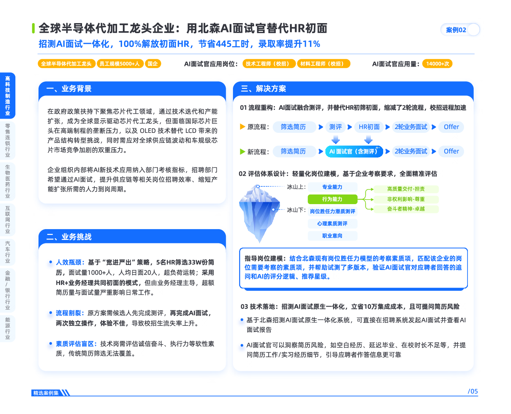The height and width of the screenshot is (414, 511).
Task: Select the 员工规模5000+人 tag
Action: 119,64
